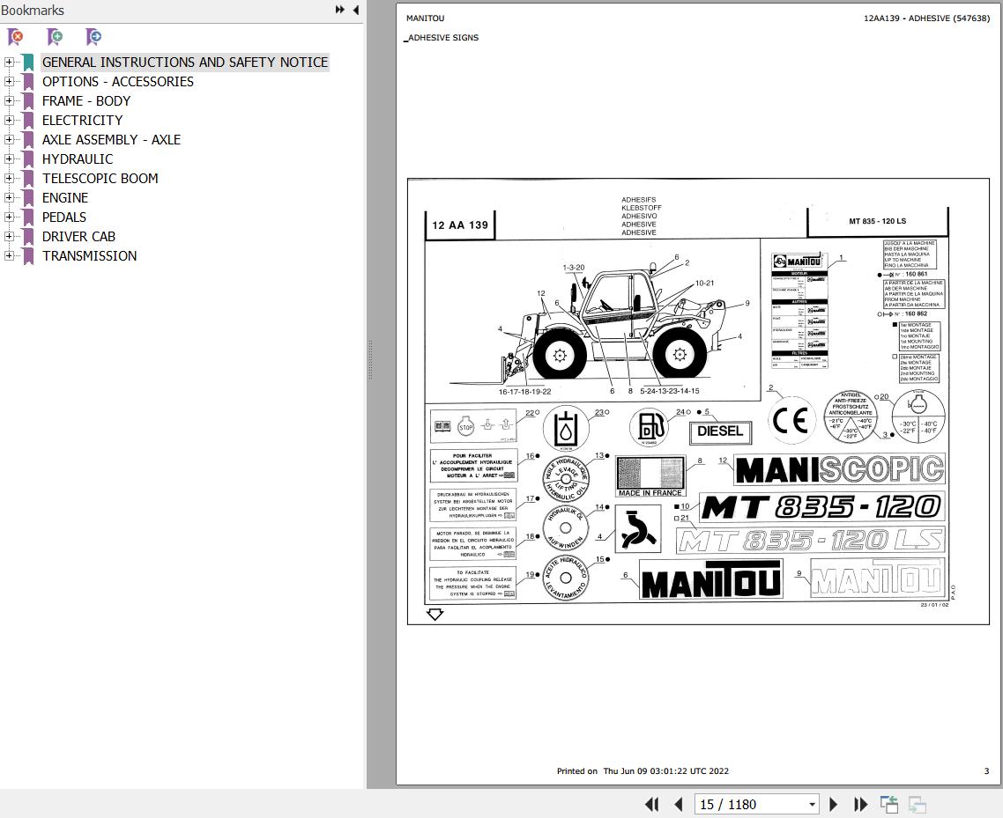Click the purple bookmark icon beside PEDALS
The height and width of the screenshot is (818, 1003).
pyautogui.click(x=28, y=217)
